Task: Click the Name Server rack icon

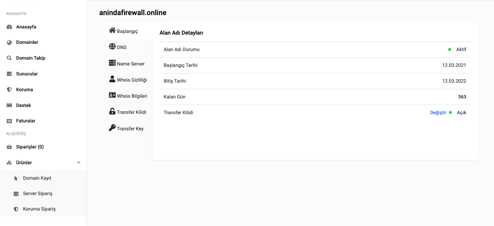Action: [112, 63]
